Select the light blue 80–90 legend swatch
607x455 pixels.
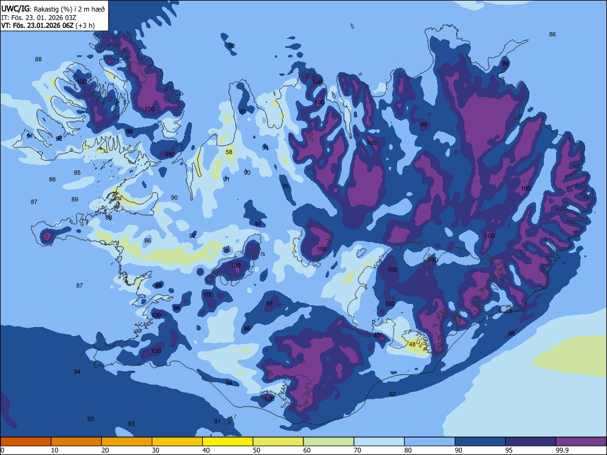click(430, 442)
